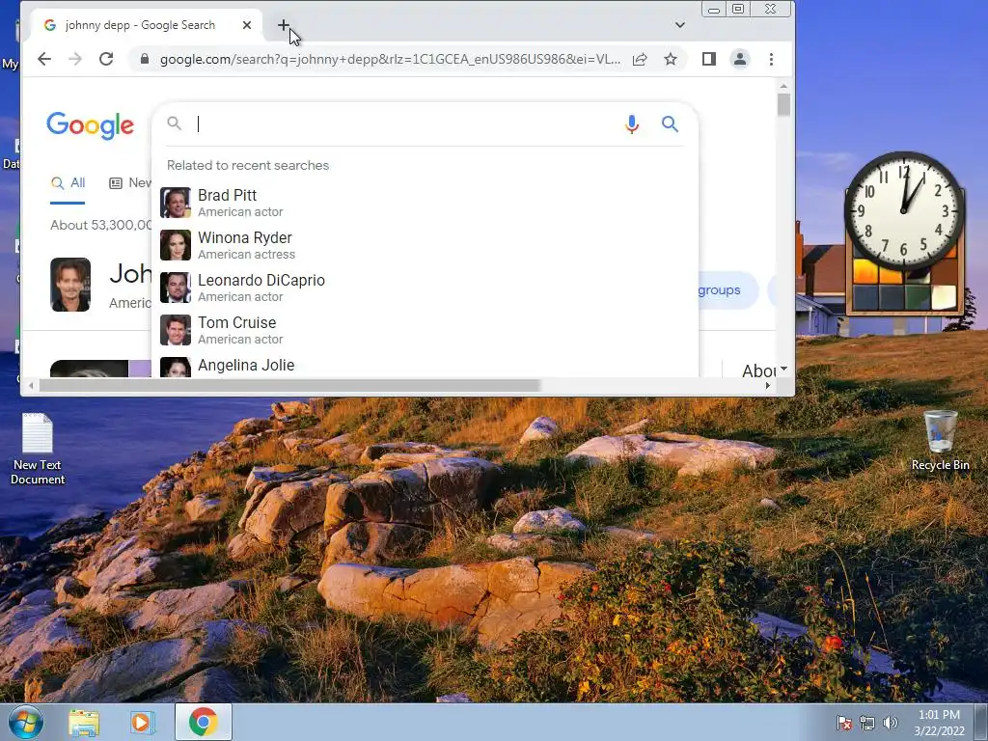Reload the current page
The width and height of the screenshot is (988, 741).
click(x=106, y=59)
